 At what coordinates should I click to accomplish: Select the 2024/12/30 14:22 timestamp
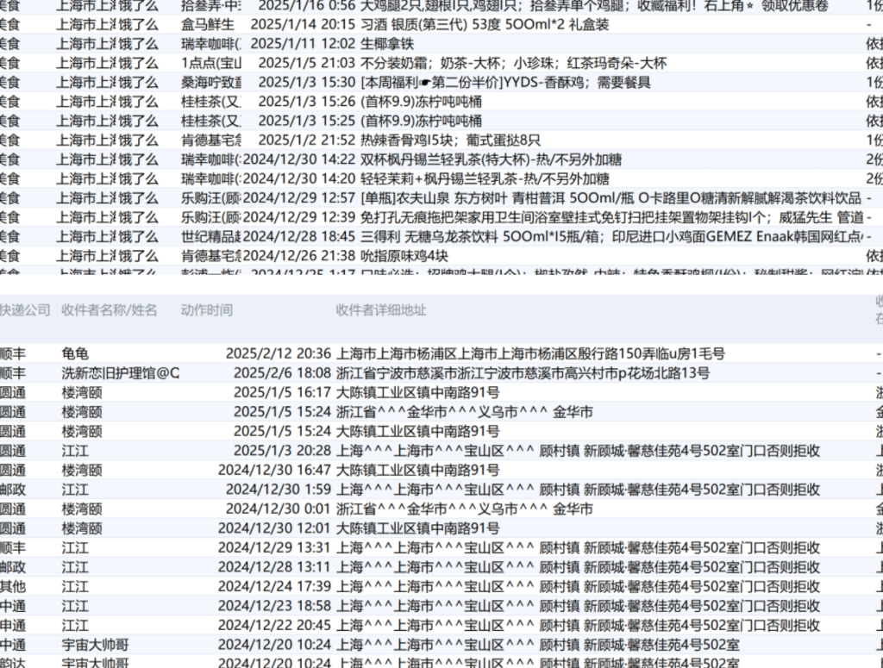pyautogui.click(x=299, y=159)
